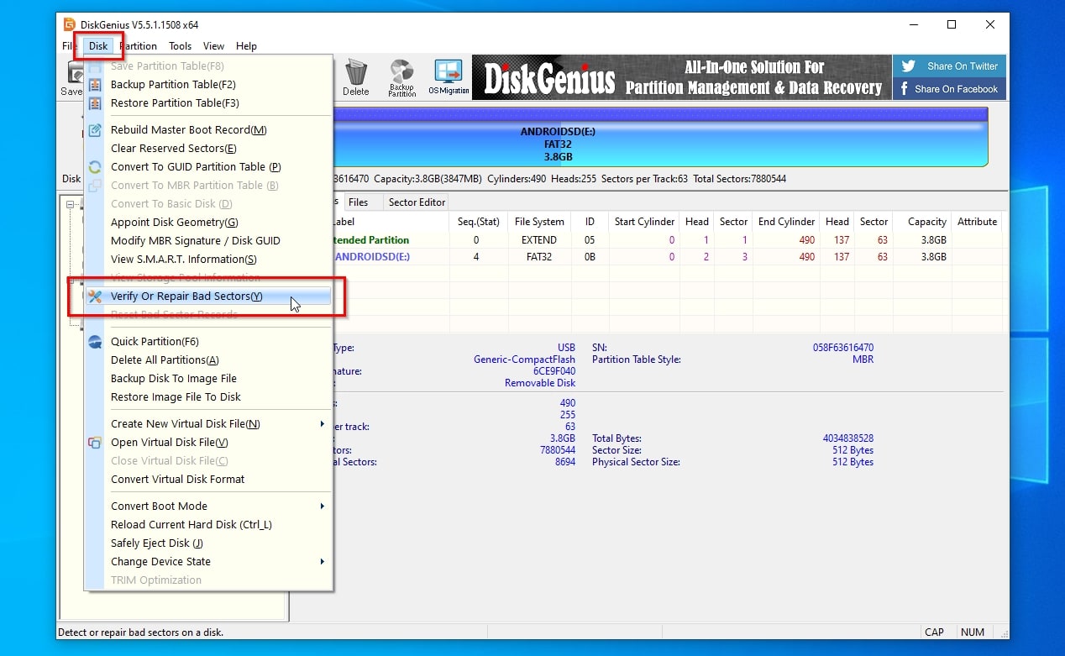The height and width of the screenshot is (656, 1065).
Task: Open the Help menu
Action: click(x=246, y=46)
